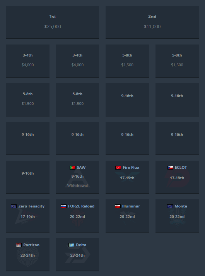Open the Monte team link

[x=181, y=206]
